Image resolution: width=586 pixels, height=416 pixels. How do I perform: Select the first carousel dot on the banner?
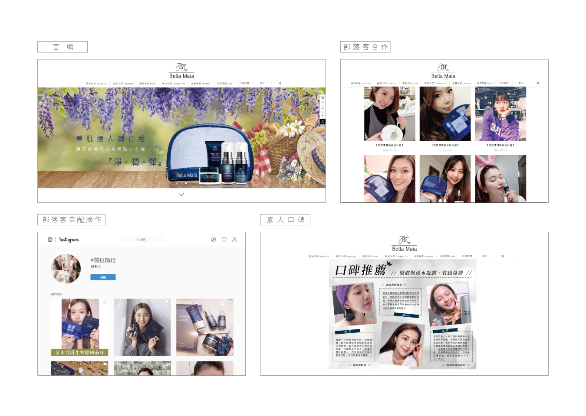[x=177, y=183]
